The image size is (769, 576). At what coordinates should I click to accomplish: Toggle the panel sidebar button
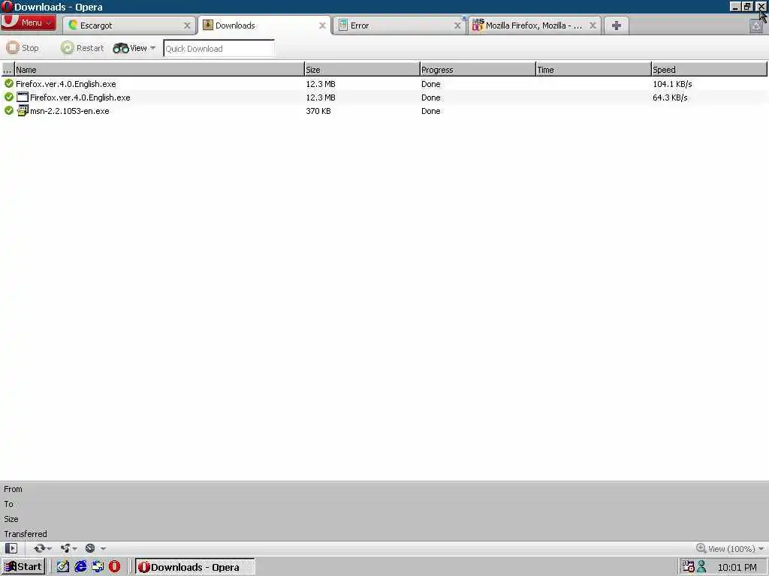click(11, 548)
